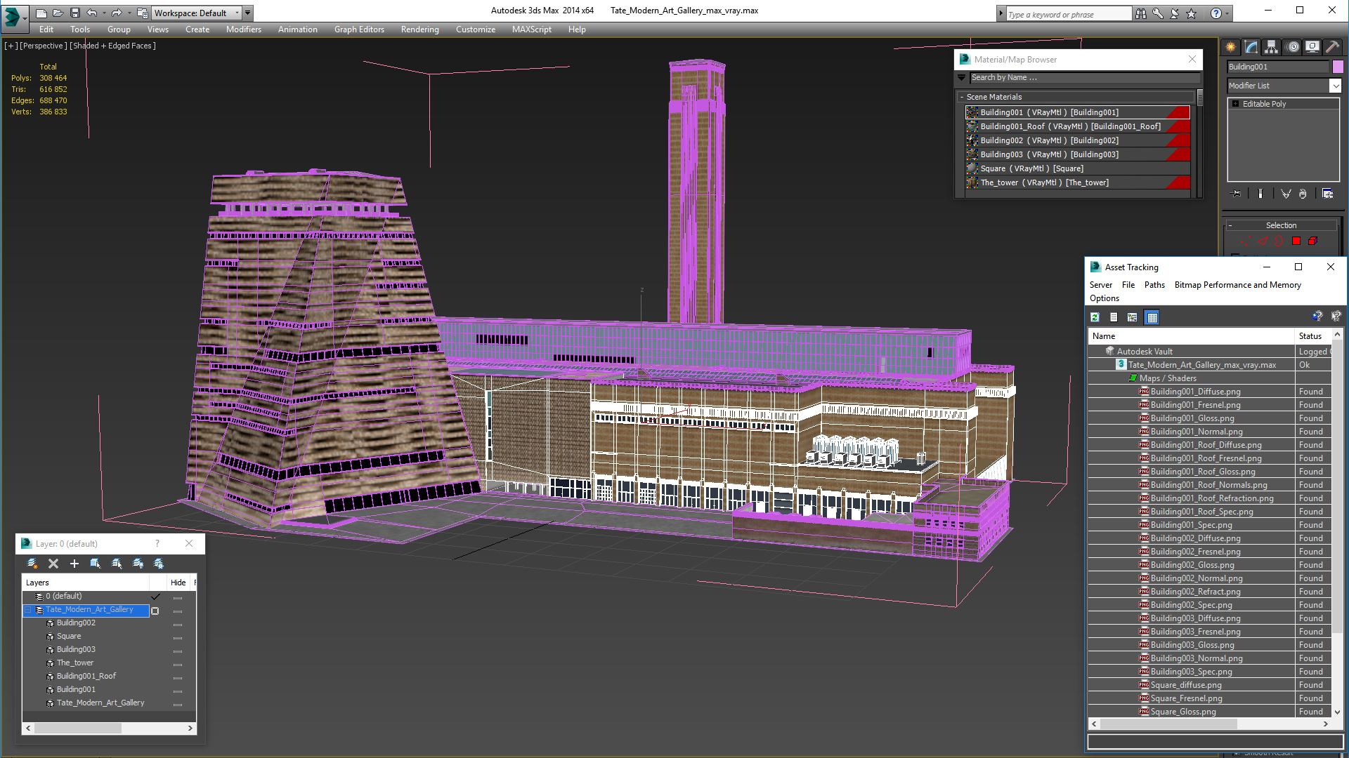Open the Modifier List dropdown
The height and width of the screenshot is (758, 1349).
tap(1335, 86)
